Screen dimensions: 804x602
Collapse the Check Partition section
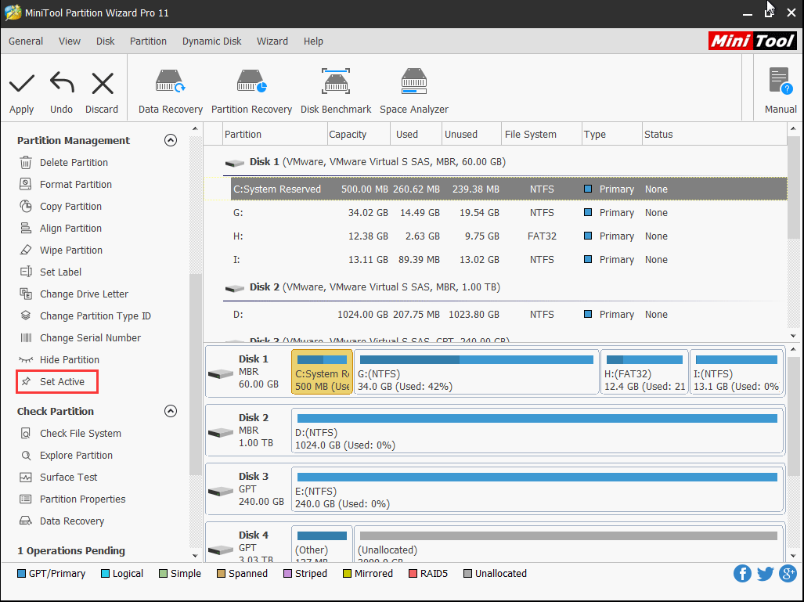170,411
